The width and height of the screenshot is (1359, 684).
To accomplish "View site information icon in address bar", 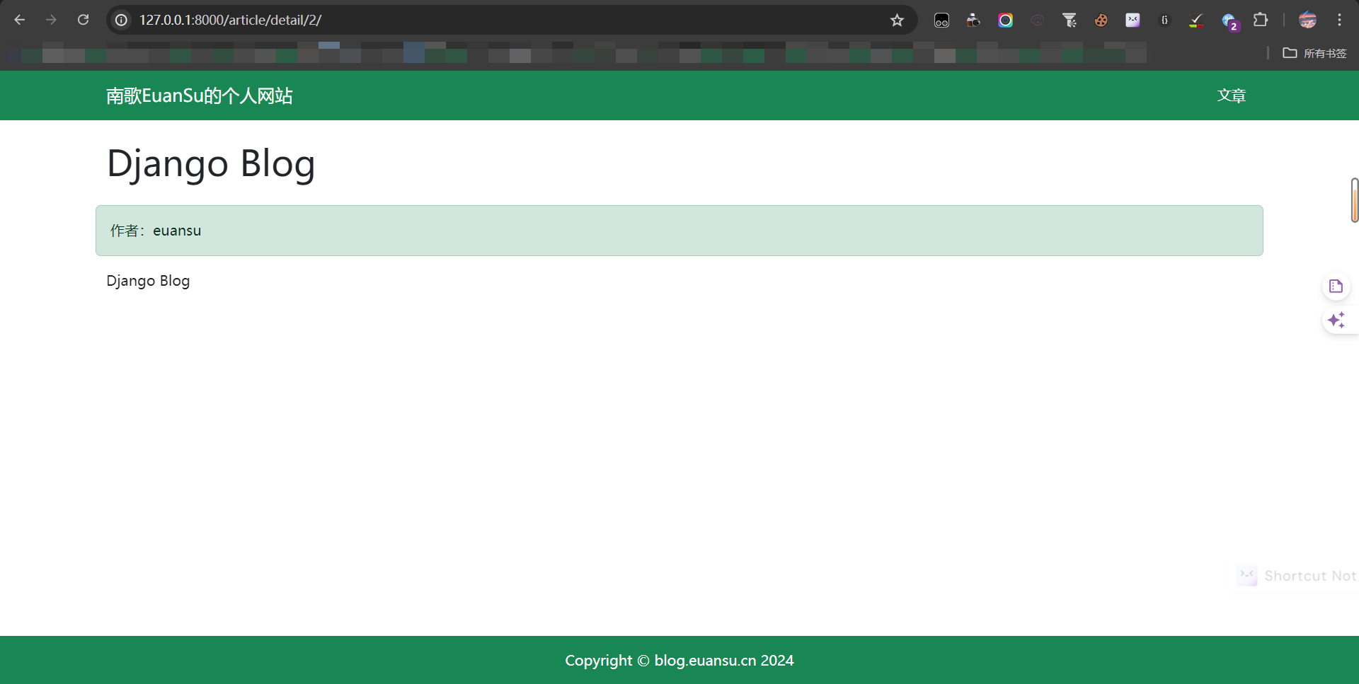I will click(122, 20).
